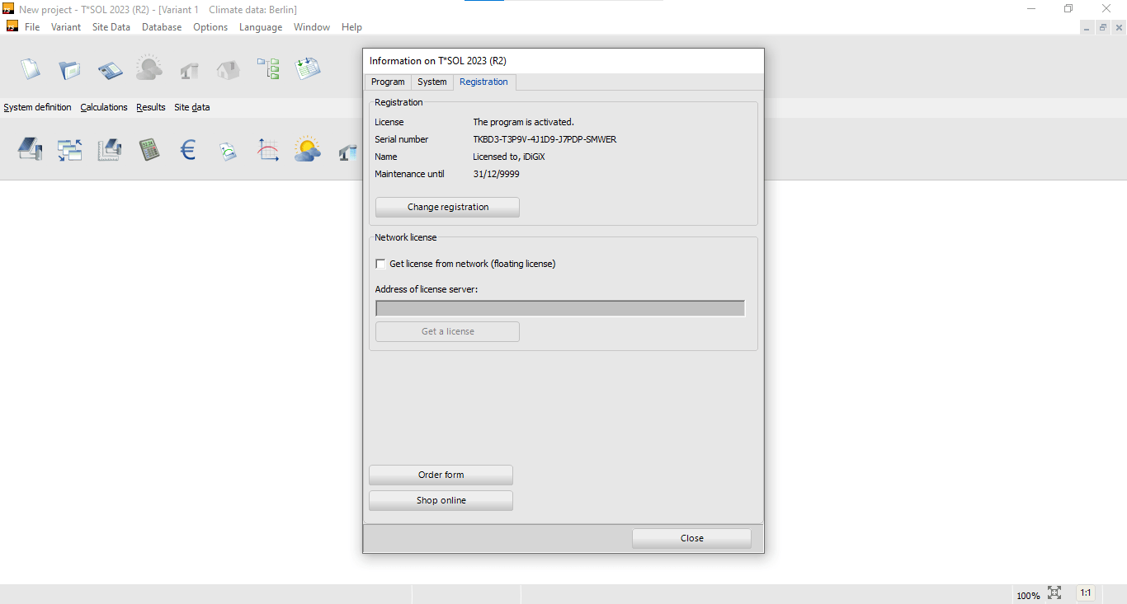Click the tap icon partly hidden behind the dialog

(x=350, y=151)
